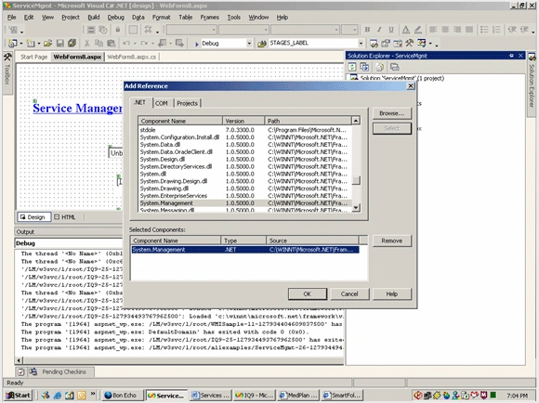Screen dimensions: 539x403
Task: Open the Navigate Backward dropdown arrow
Action: 170,44
